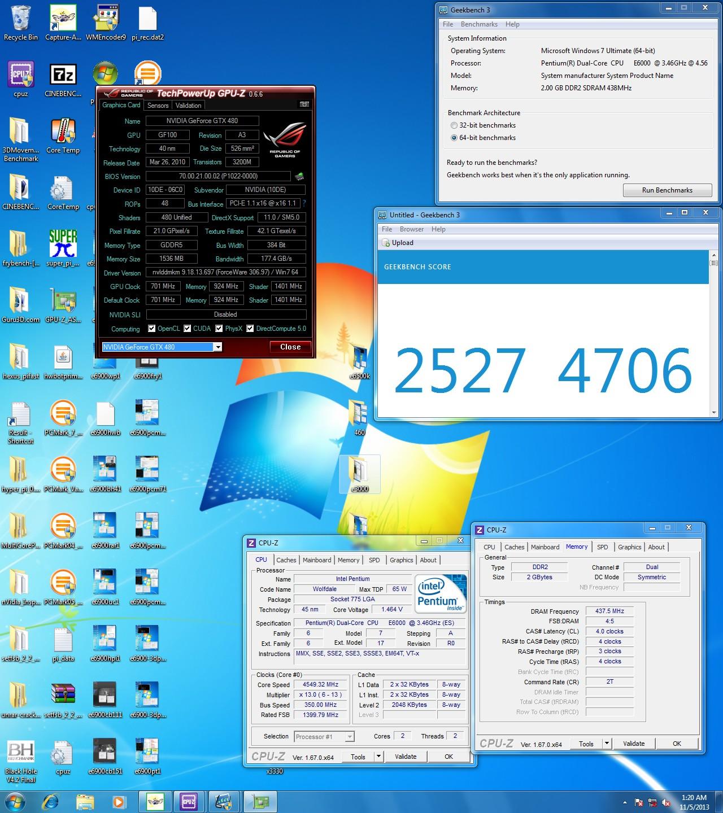
Task: Launch Internet Explorer from taskbar
Action: (51, 801)
